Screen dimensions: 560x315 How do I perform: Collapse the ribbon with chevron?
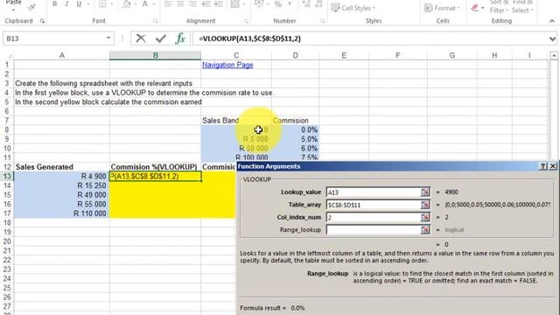tap(552, 21)
